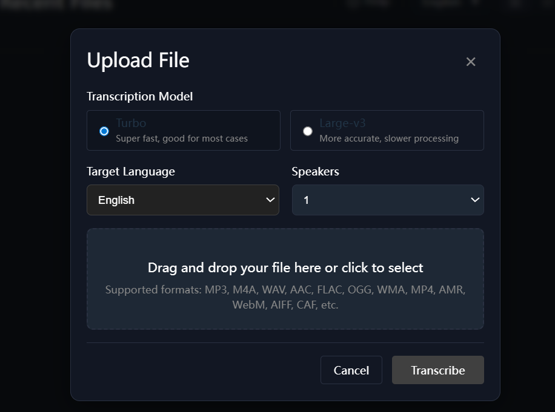The width and height of the screenshot is (555, 412).
Task: Click the 'Super fast, good for most cases' description
Action: click(x=182, y=139)
